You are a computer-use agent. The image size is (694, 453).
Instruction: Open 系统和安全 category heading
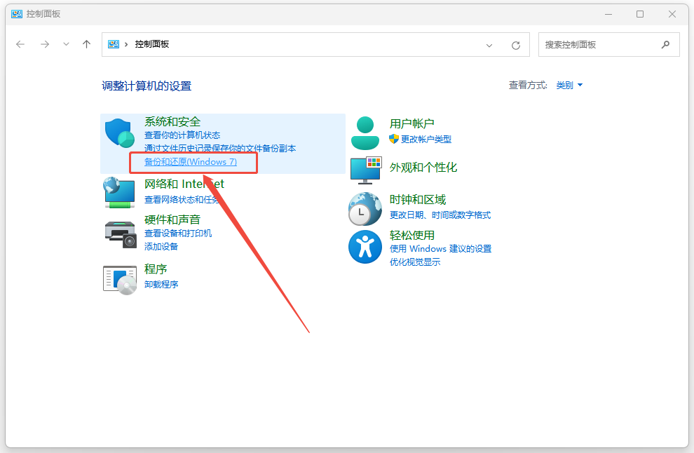click(x=172, y=122)
